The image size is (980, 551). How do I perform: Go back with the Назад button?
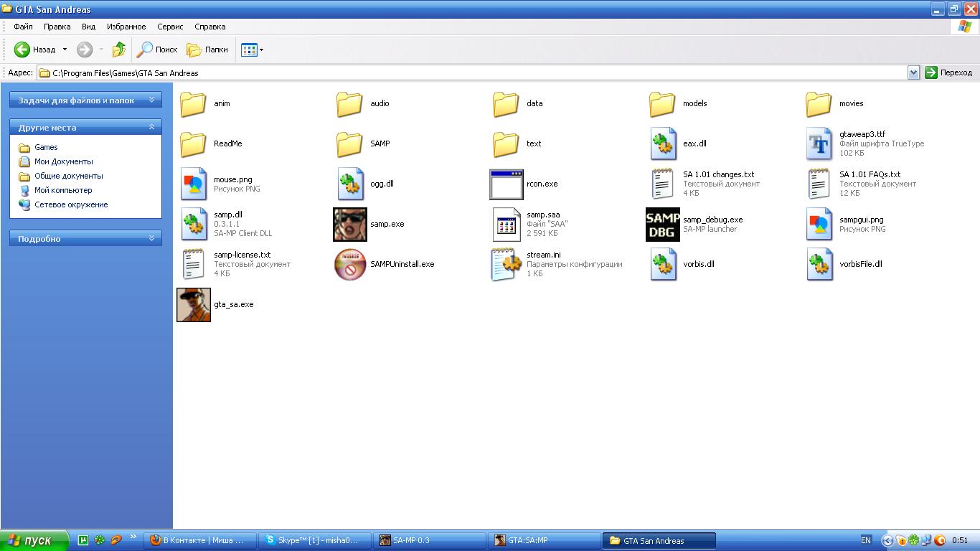tap(35, 50)
